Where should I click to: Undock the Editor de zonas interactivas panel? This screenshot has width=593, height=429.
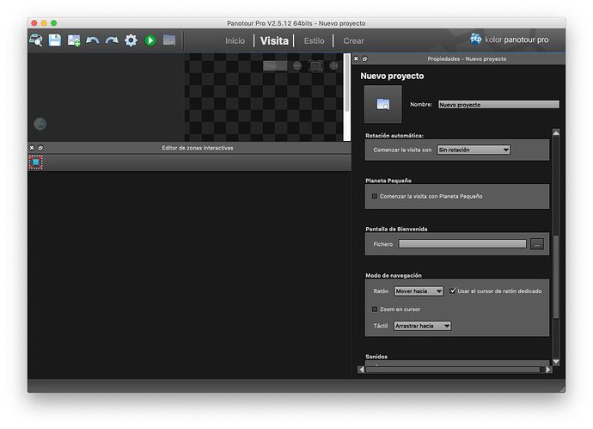click(40, 148)
